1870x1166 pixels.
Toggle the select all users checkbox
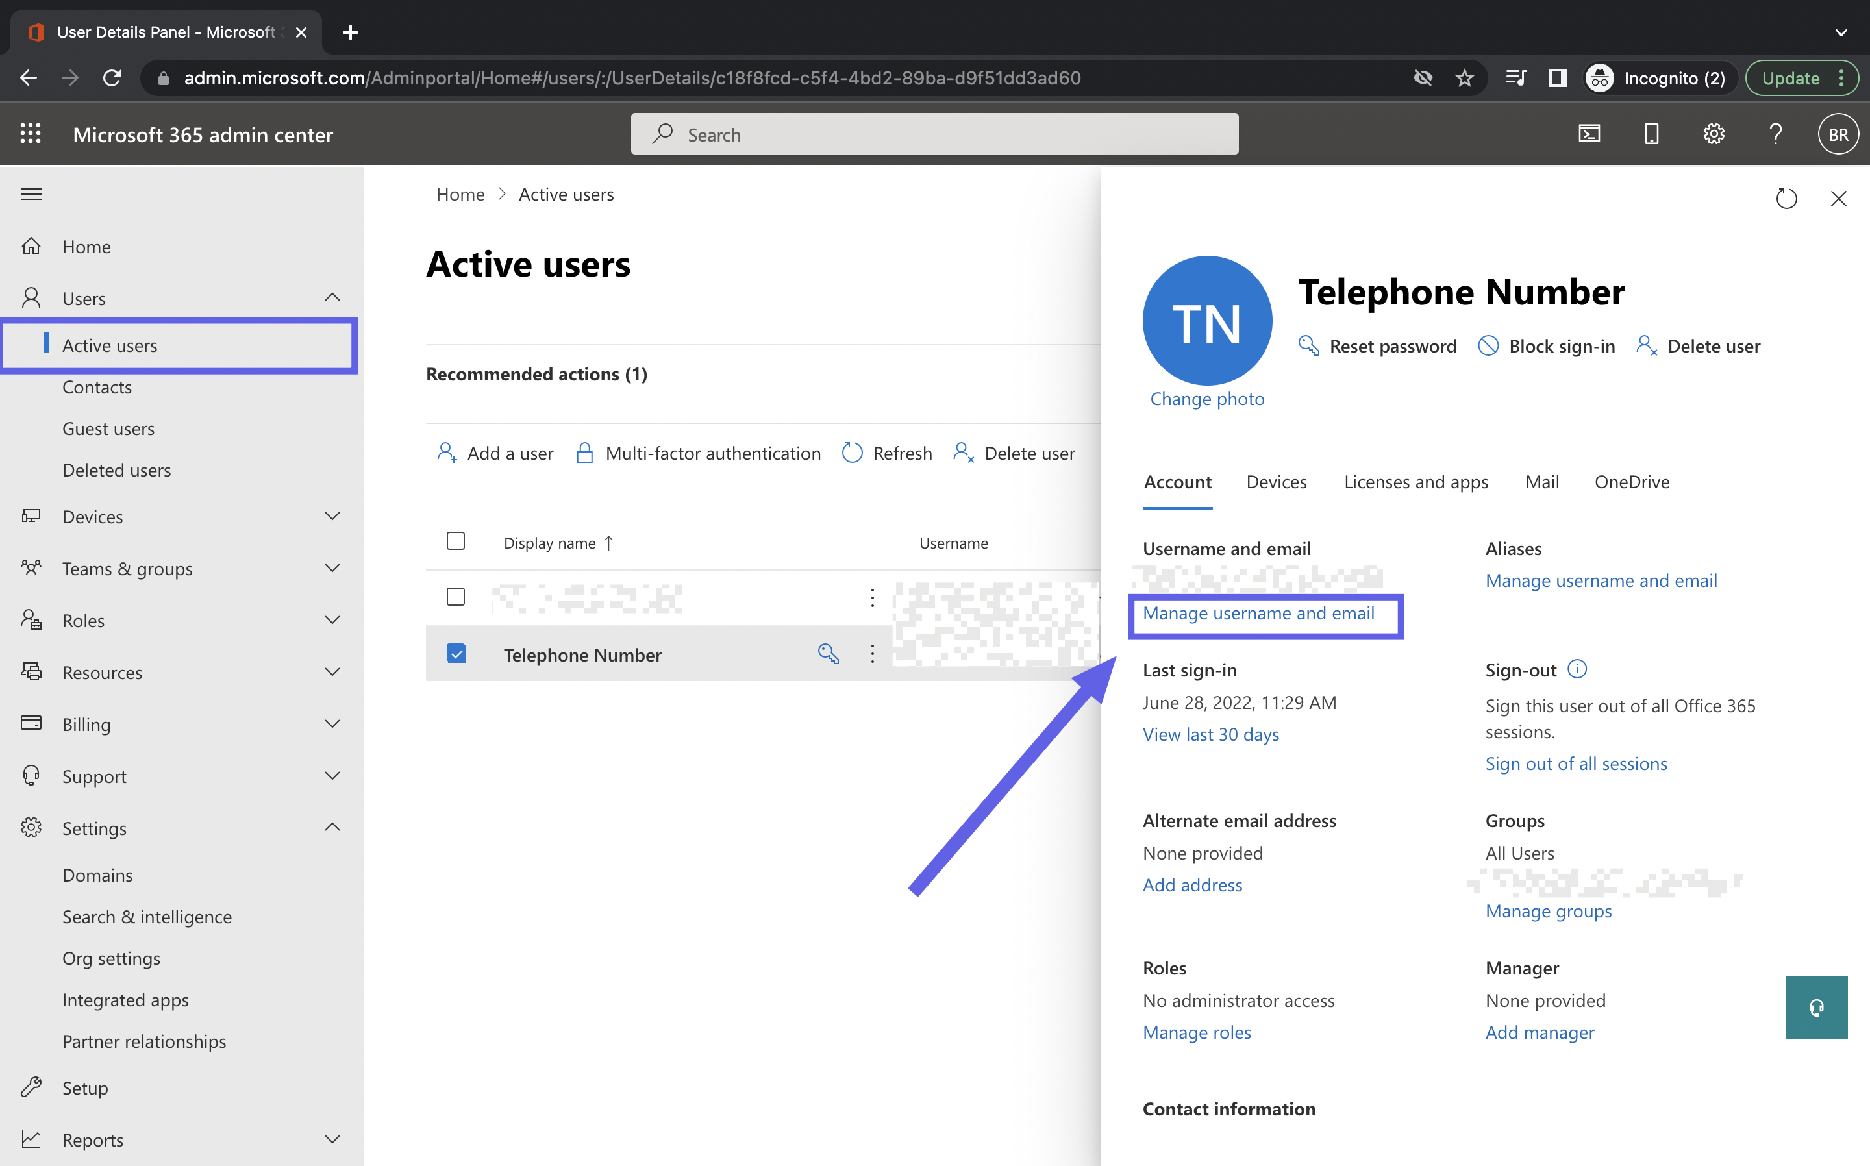456,541
